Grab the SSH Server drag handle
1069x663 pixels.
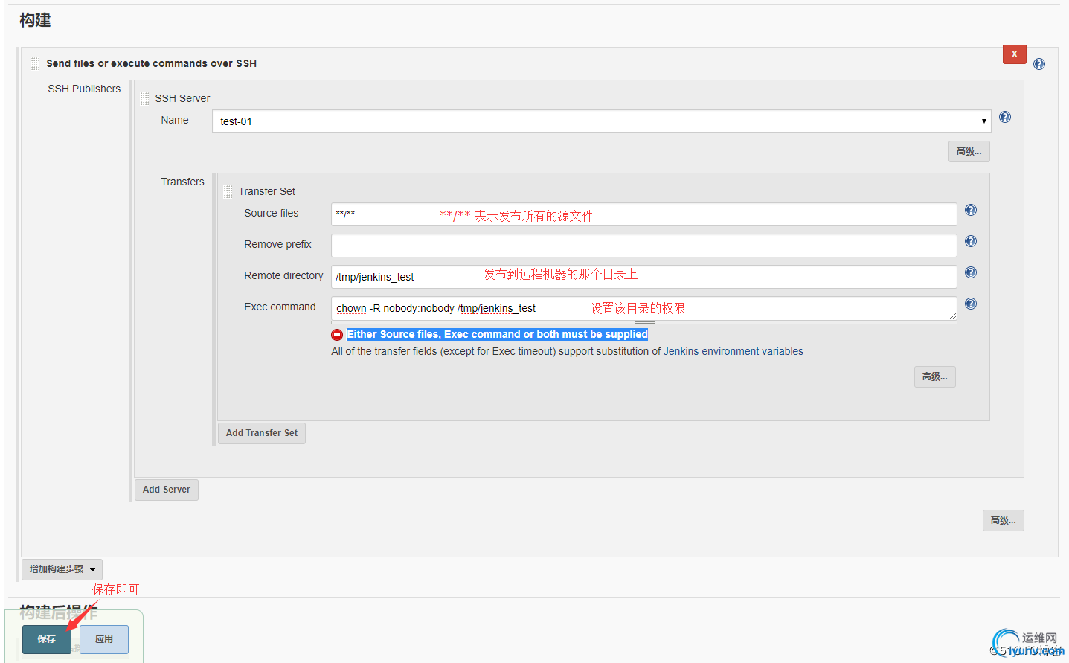[x=144, y=98]
